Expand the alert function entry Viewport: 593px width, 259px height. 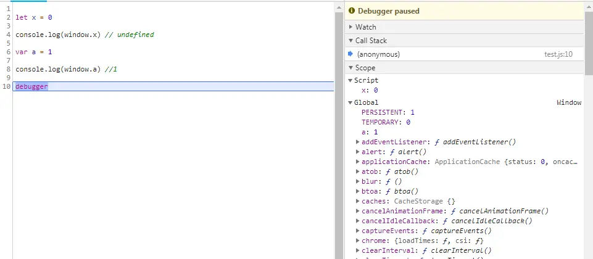358,152
